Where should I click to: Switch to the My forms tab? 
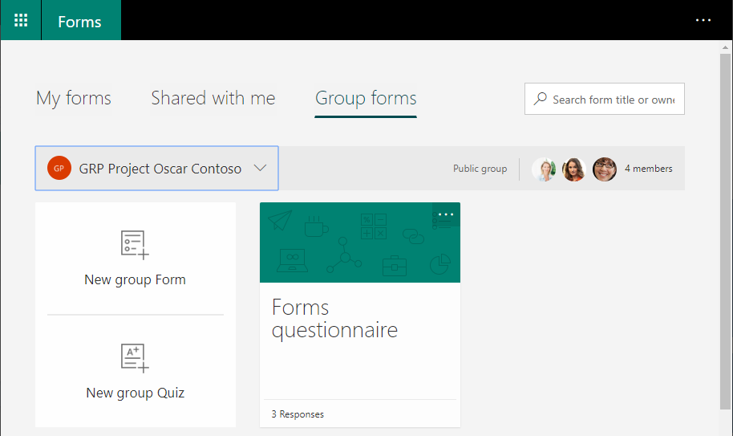click(74, 99)
